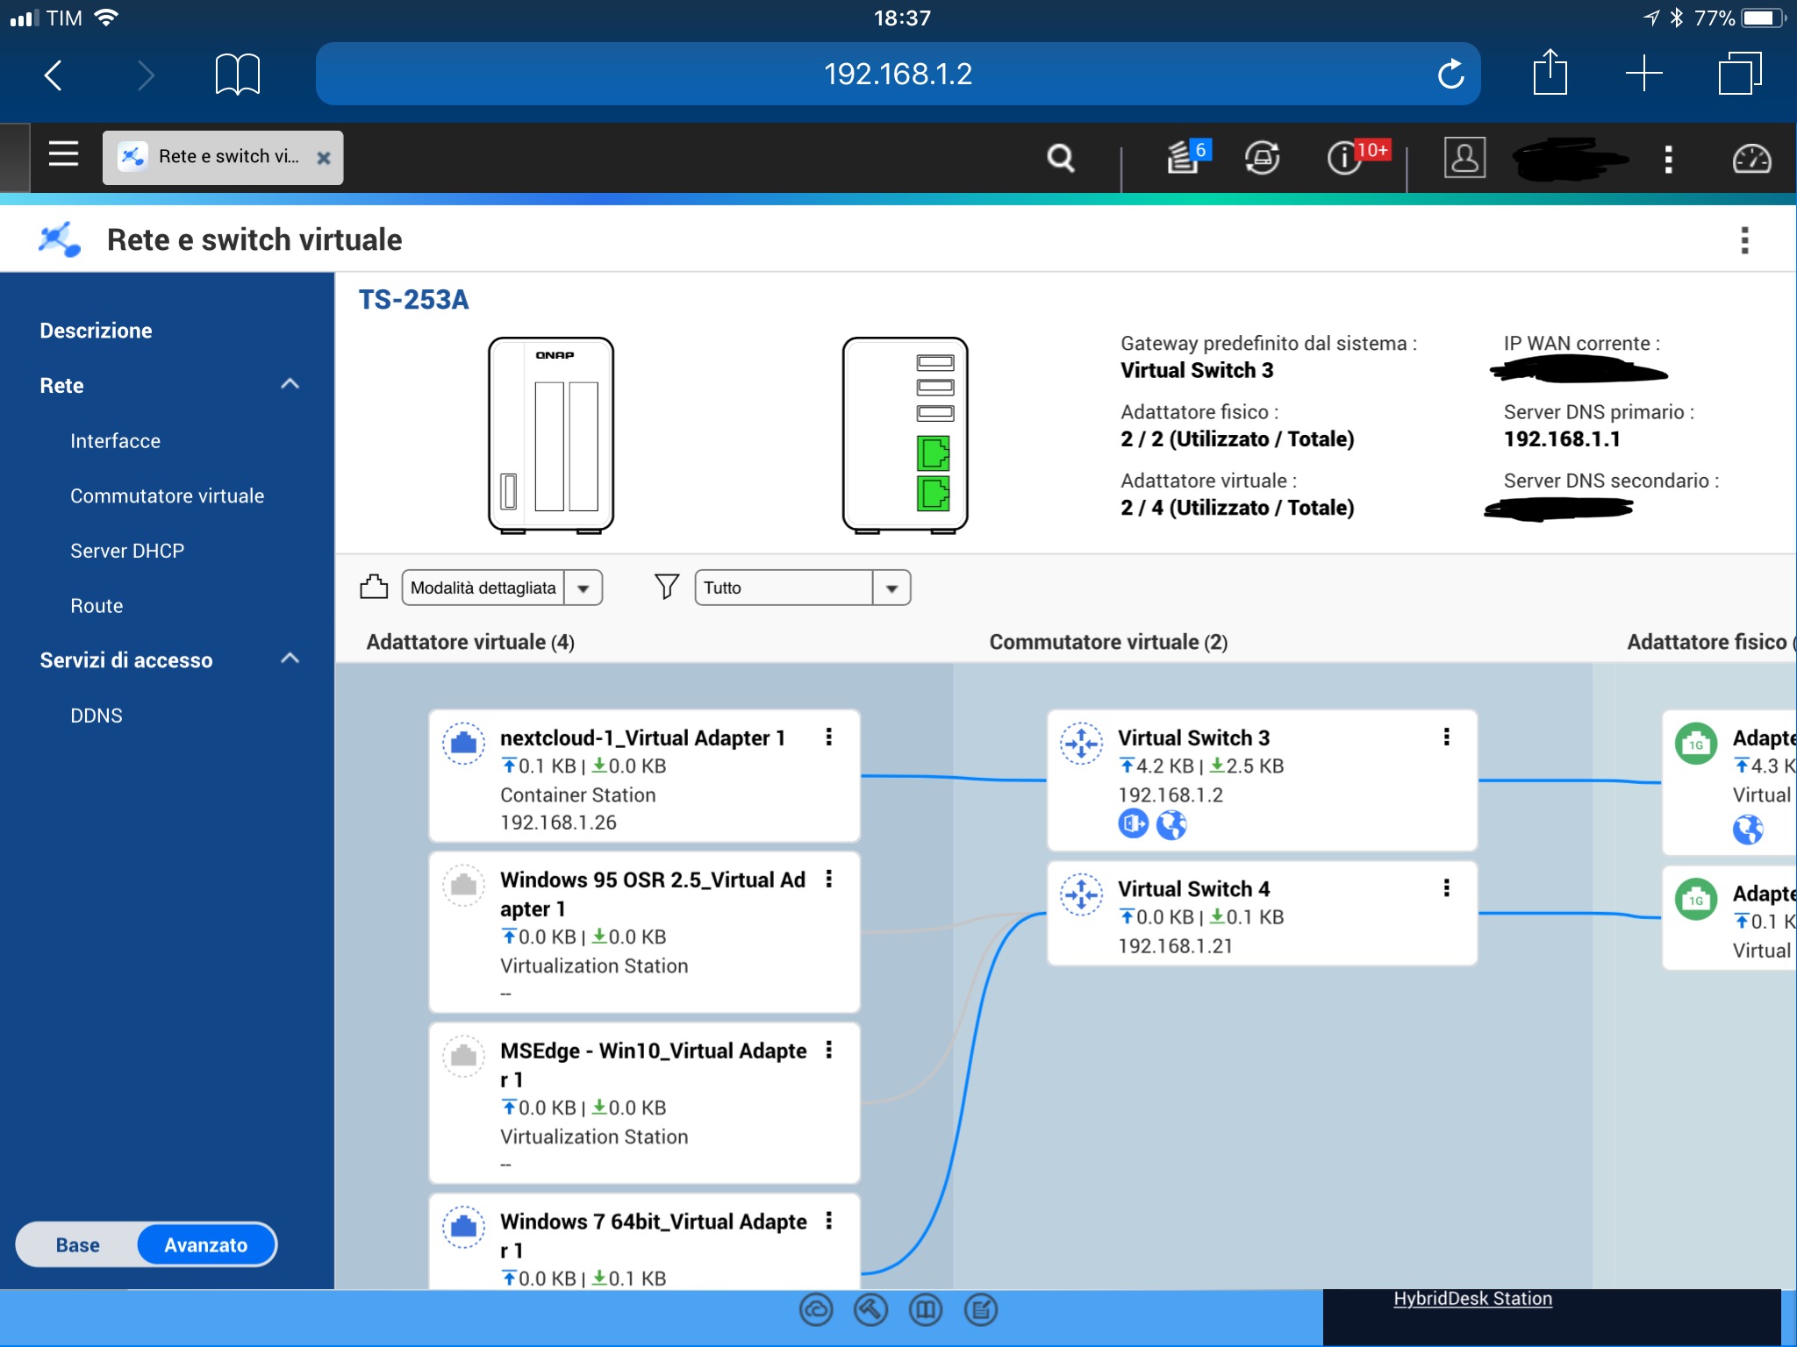Click the user account profile icon
The width and height of the screenshot is (1797, 1347).
1464,158
